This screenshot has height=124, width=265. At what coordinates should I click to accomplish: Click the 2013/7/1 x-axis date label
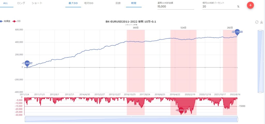click(x=69, y=95)
